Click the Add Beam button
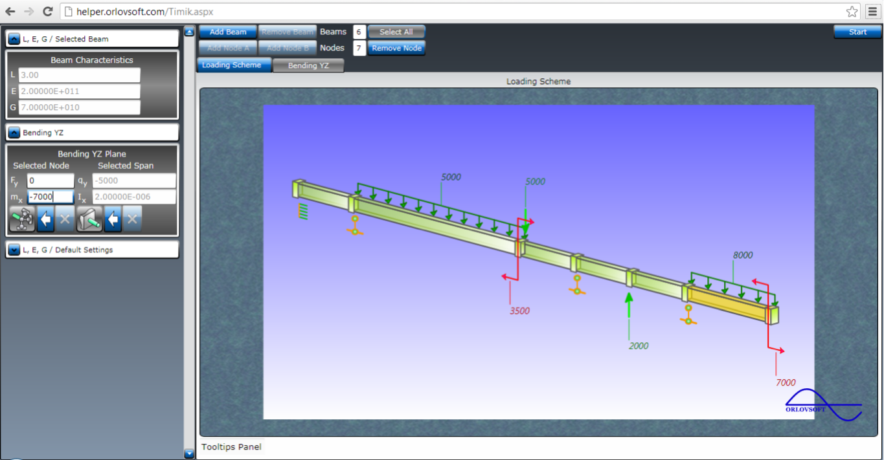Image resolution: width=884 pixels, height=460 pixels. (228, 32)
